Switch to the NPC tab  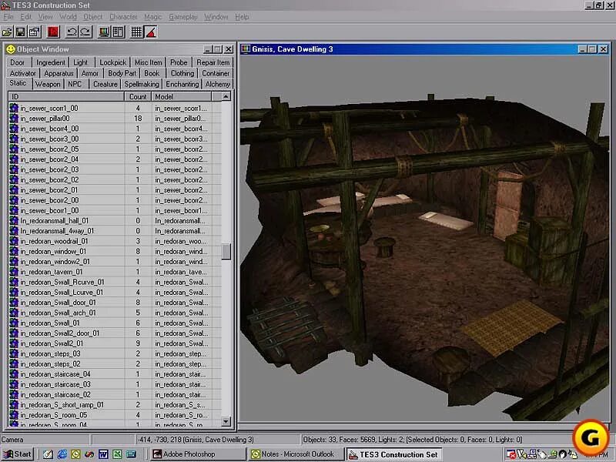coord(75,84)
